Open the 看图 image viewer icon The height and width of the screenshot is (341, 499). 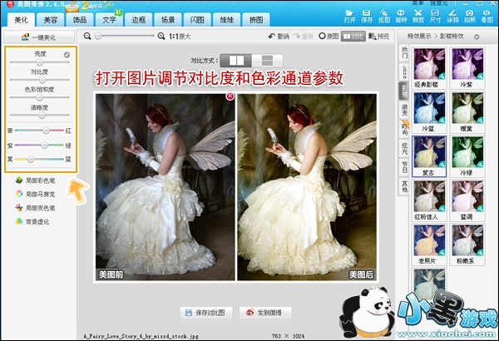[487, 16]
